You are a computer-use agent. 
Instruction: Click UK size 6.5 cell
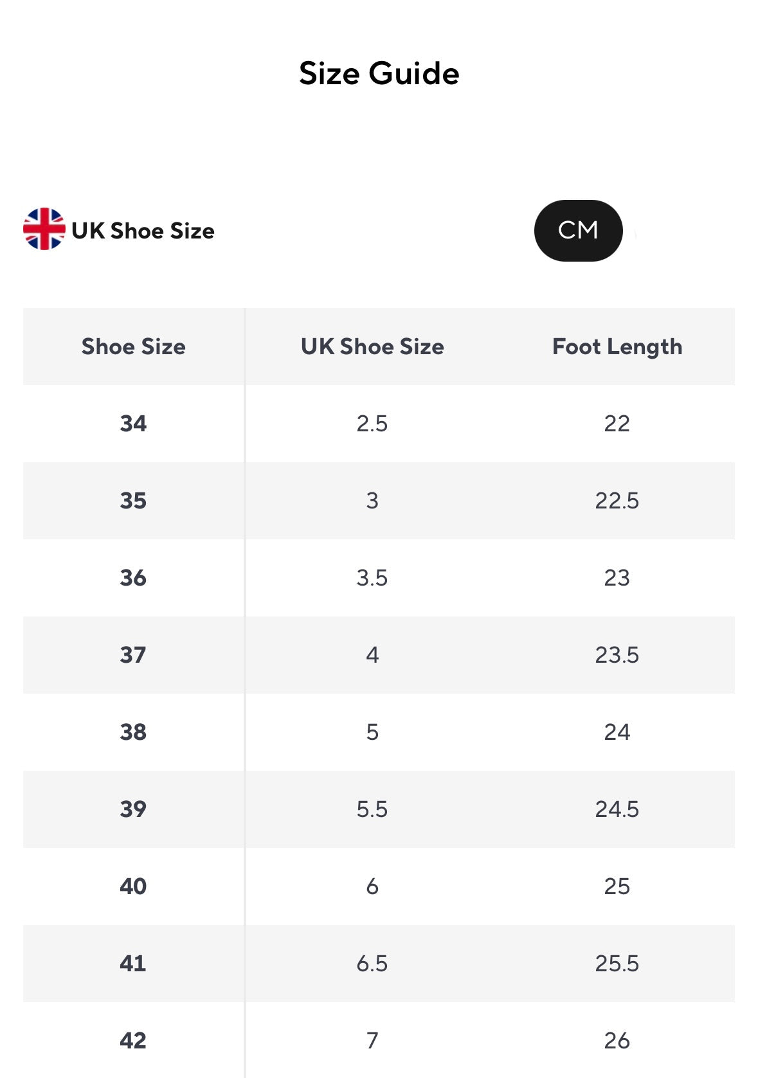(x=372, y=964)
